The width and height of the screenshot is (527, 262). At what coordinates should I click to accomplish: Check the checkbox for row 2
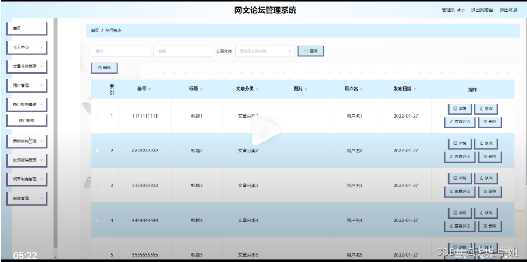[98, 151]
